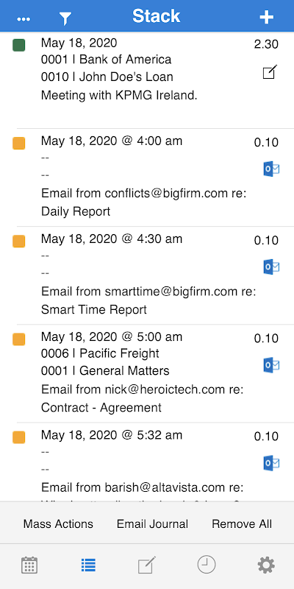Open Outlook icon for Daily Report email

(271, 169)
